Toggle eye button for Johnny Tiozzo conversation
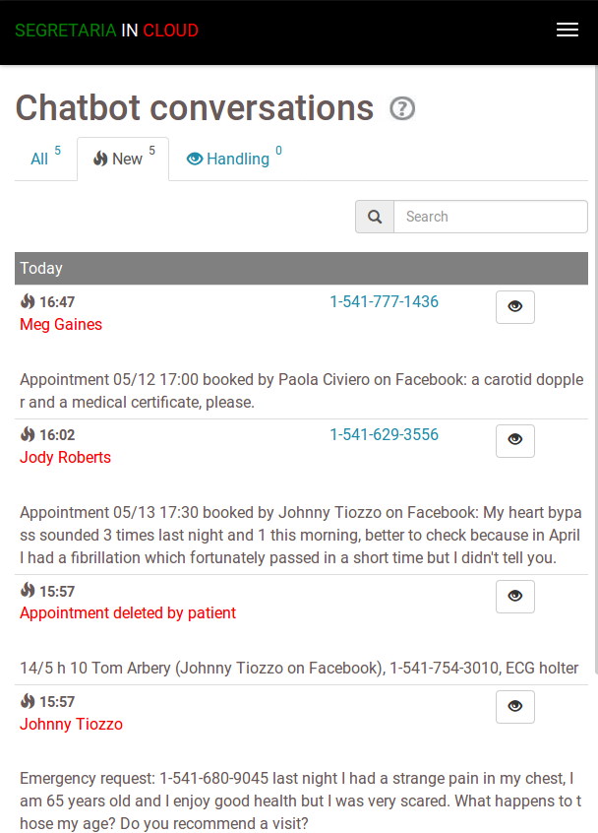This screenshot has width=598, height=833. 514,707
